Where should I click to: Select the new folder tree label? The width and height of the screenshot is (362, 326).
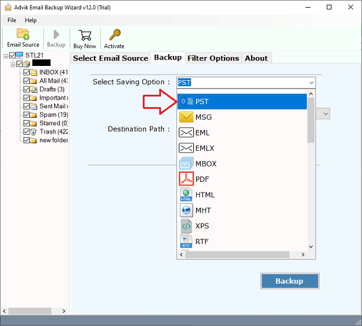(x=53, y=140)
